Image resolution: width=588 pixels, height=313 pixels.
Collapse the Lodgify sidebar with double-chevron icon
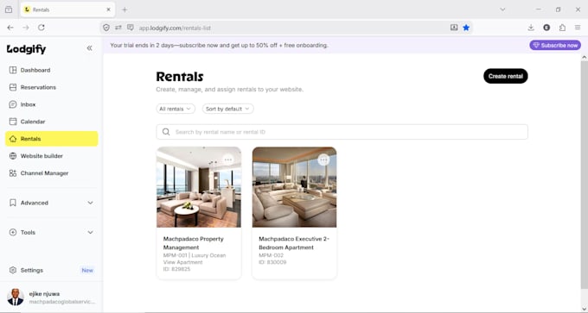point(90,48)
